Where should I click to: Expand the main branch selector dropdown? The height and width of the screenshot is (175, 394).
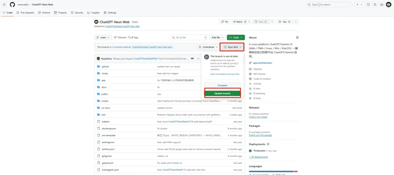(x=103, y=37)
